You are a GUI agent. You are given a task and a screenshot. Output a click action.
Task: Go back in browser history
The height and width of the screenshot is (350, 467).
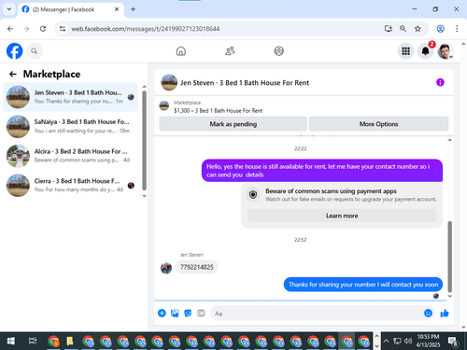coord(10,29)
